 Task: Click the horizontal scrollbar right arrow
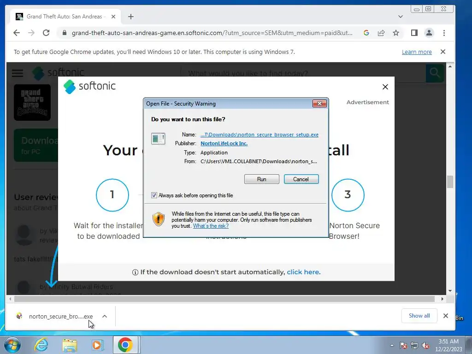tap(442, 299)
